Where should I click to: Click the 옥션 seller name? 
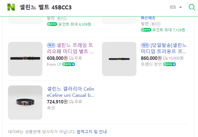point(51,108)
